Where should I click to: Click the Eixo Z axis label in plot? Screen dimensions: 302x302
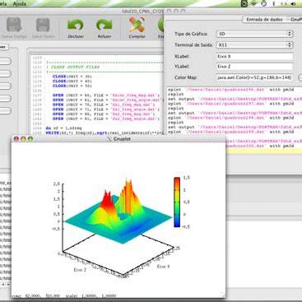80,270
